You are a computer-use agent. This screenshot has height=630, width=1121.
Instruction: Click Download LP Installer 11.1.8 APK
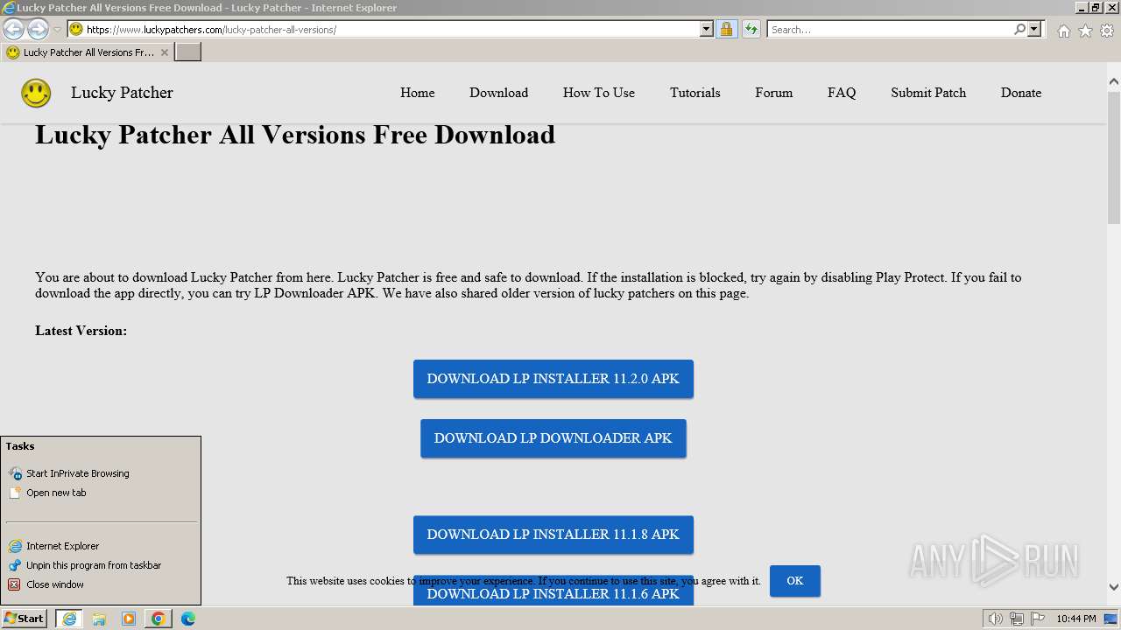pos(553,535)
